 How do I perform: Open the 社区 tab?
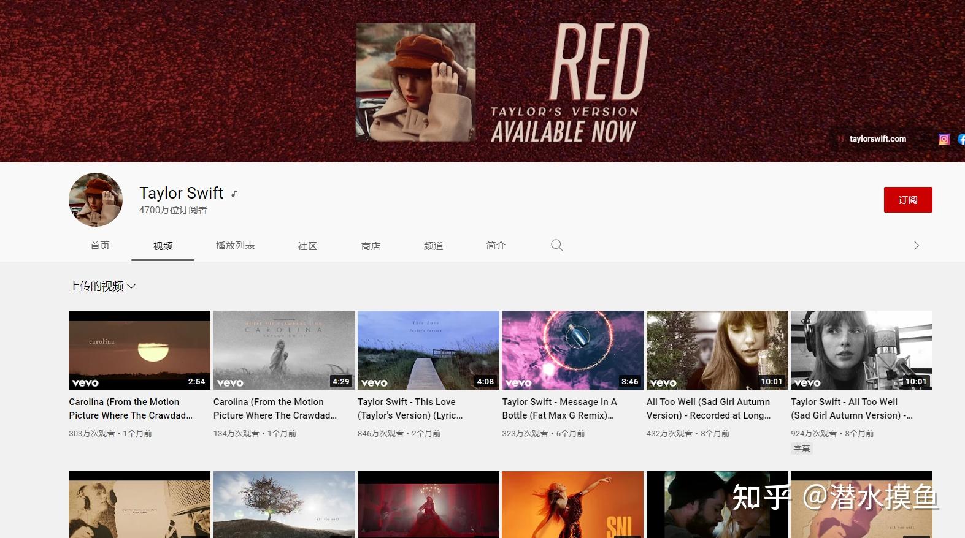(x=307, y=246)
